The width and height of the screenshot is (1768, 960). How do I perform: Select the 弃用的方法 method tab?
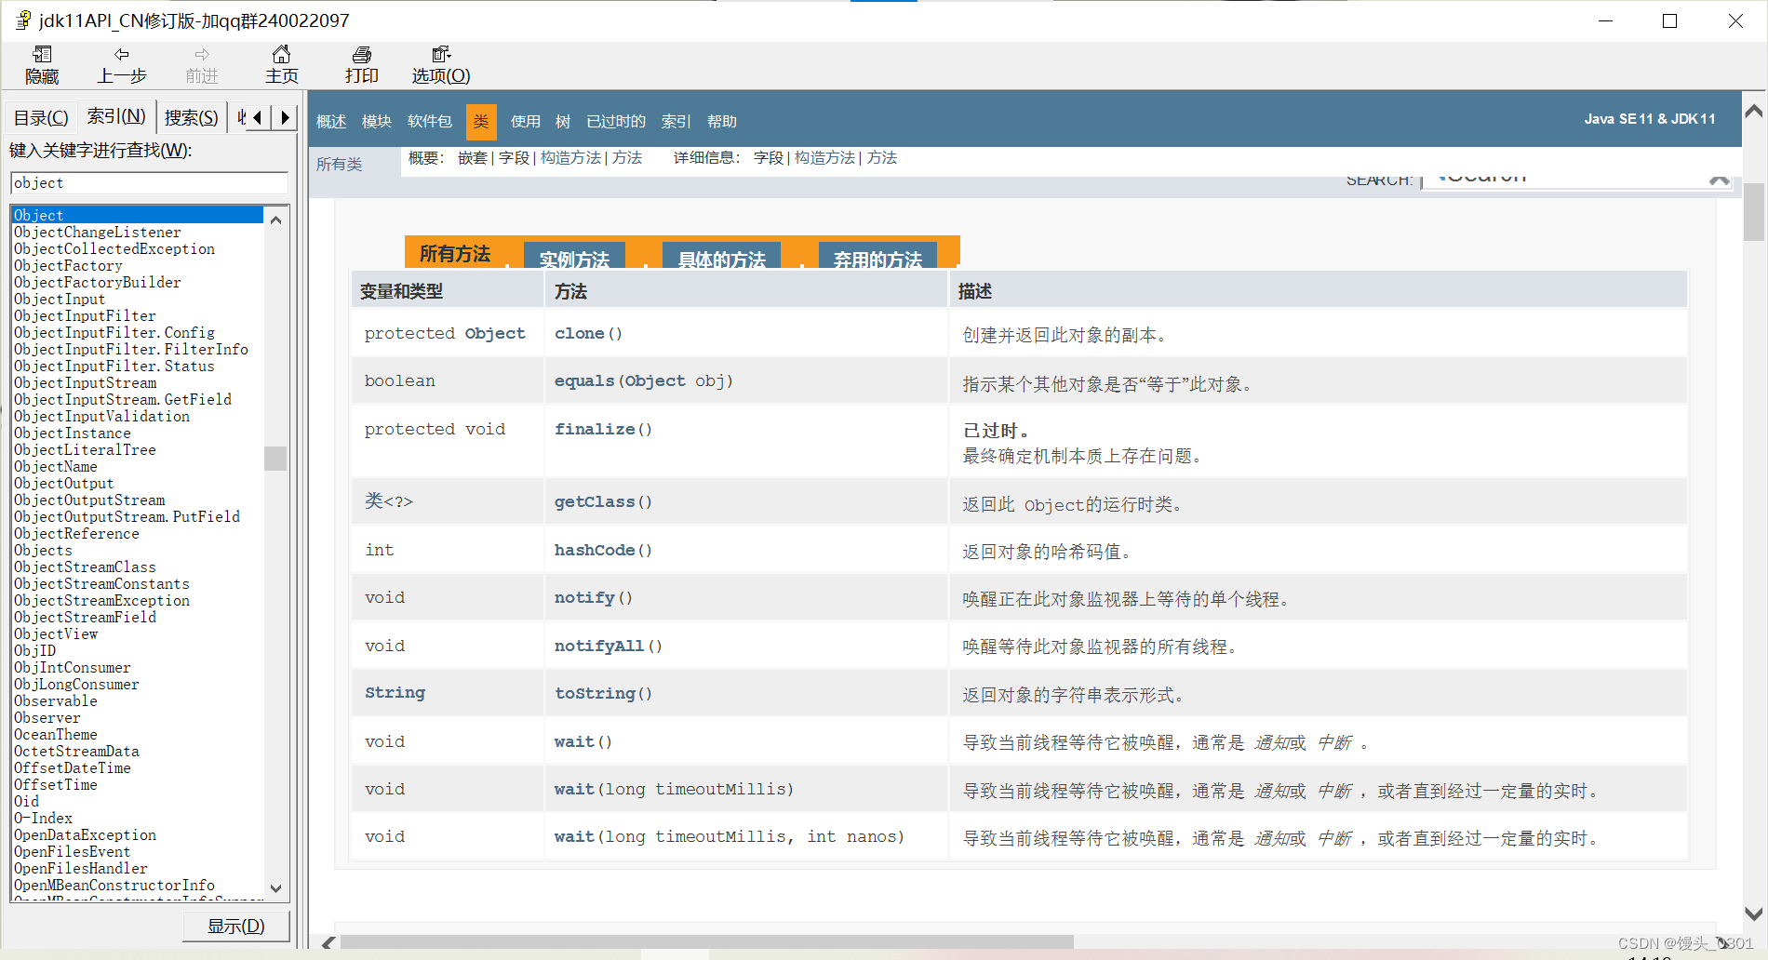point(877,258)
